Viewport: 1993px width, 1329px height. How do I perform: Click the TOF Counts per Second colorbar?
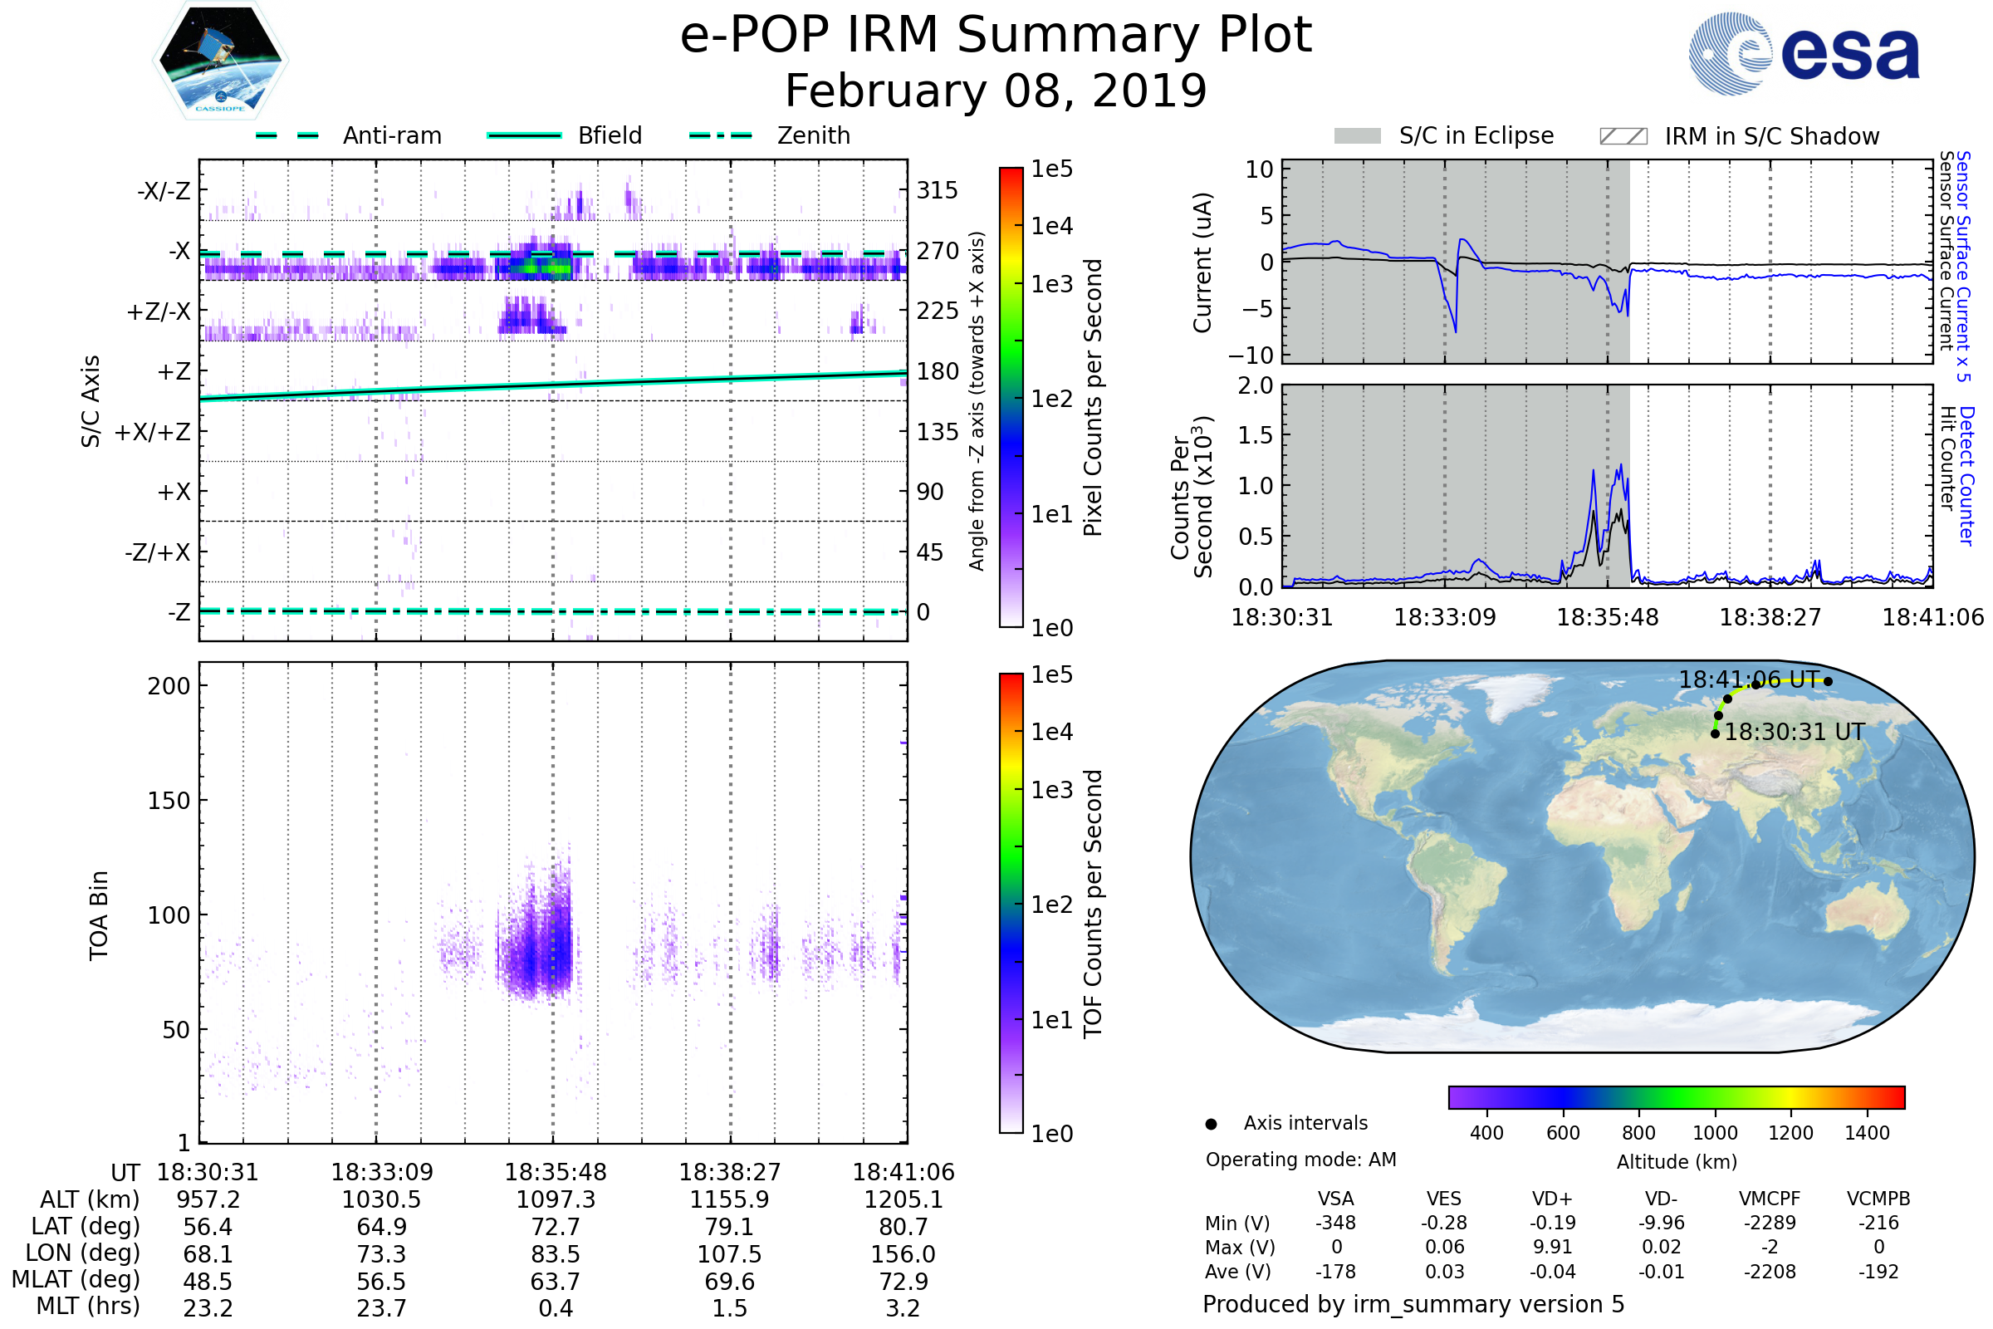1011,904
